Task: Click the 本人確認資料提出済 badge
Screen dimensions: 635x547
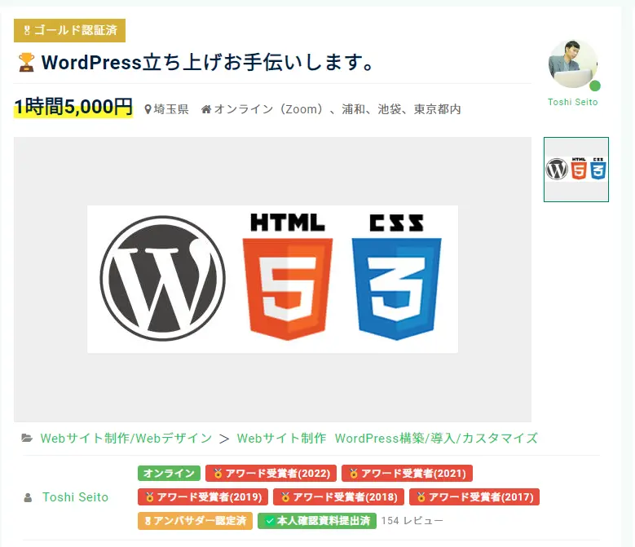Action: (317, 521)
